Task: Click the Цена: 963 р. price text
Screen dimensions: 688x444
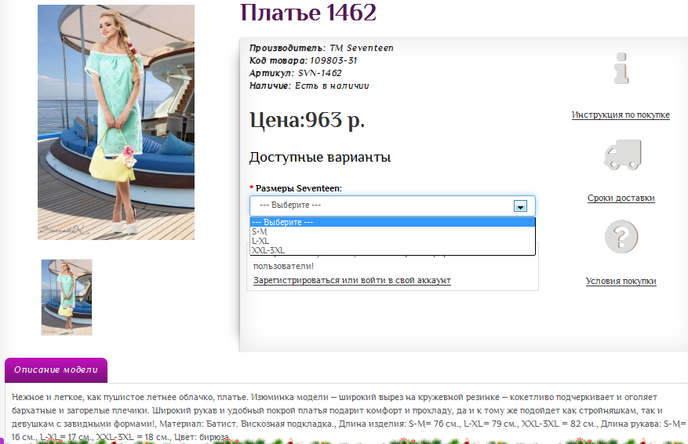Action: click(x=307, y=120)
